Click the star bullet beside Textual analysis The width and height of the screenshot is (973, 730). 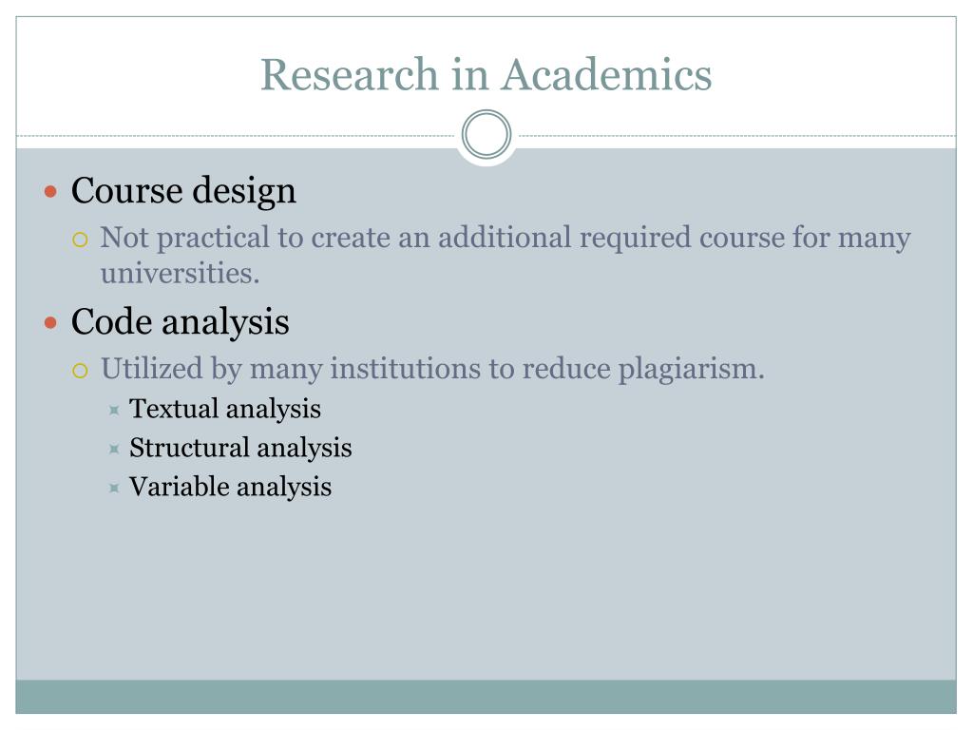pos(114,410)
